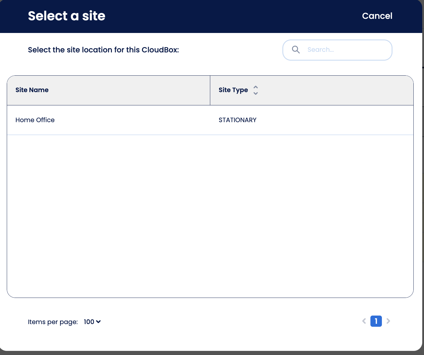The width and height of the screenshot is (424, 355).
Task: Focus the Search input field
Action: pos(337,50)
